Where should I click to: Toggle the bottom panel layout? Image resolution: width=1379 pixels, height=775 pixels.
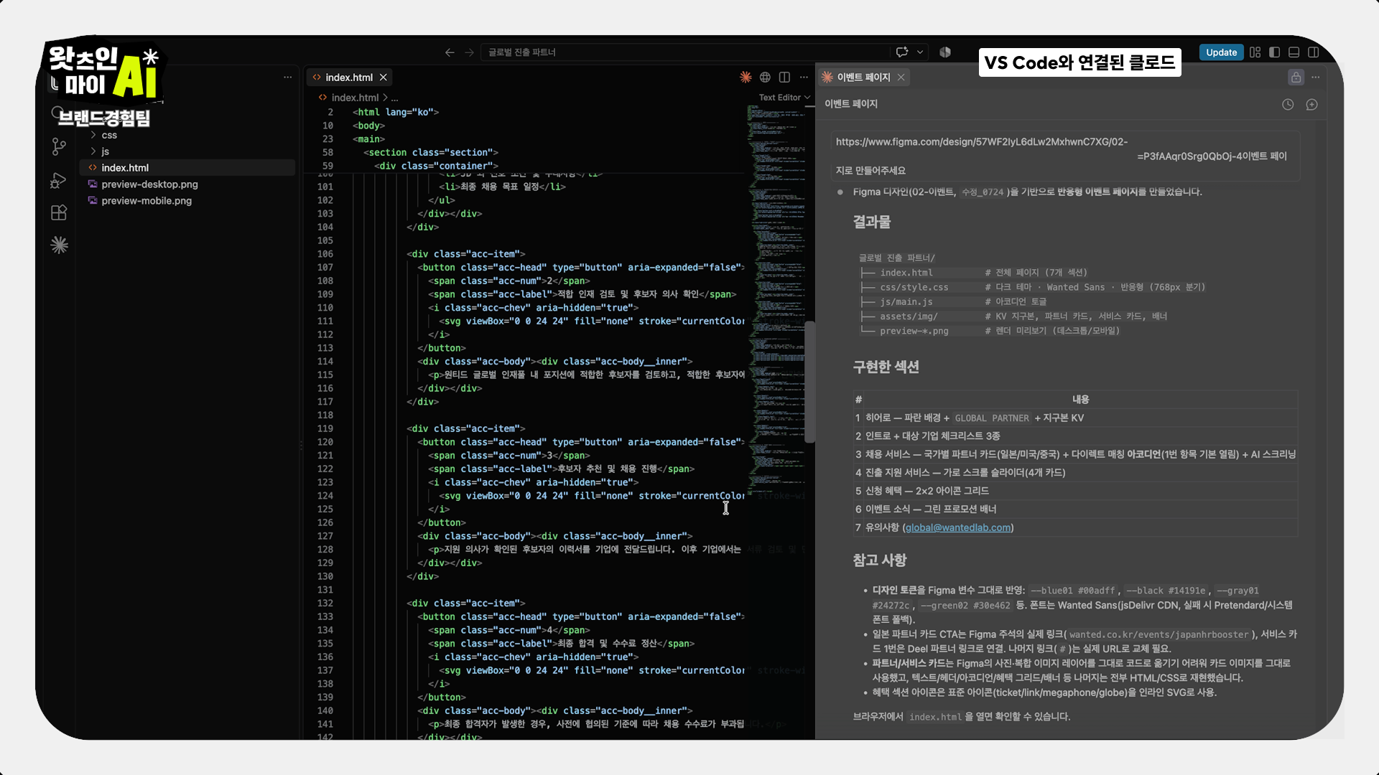pos(1294,52)
